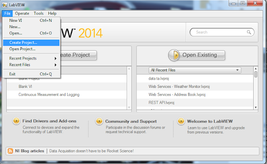Open the All Recent Files dropdown
The image size is (267, 164).
coord(195,70)
